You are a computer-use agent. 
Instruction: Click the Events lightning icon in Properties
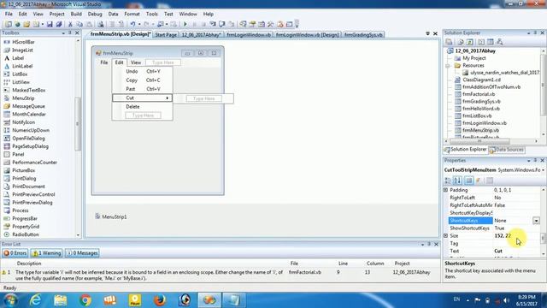pos(479,181)
